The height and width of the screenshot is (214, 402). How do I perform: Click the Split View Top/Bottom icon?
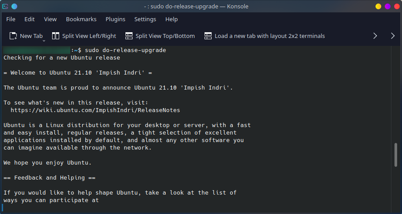click(129, 36)
